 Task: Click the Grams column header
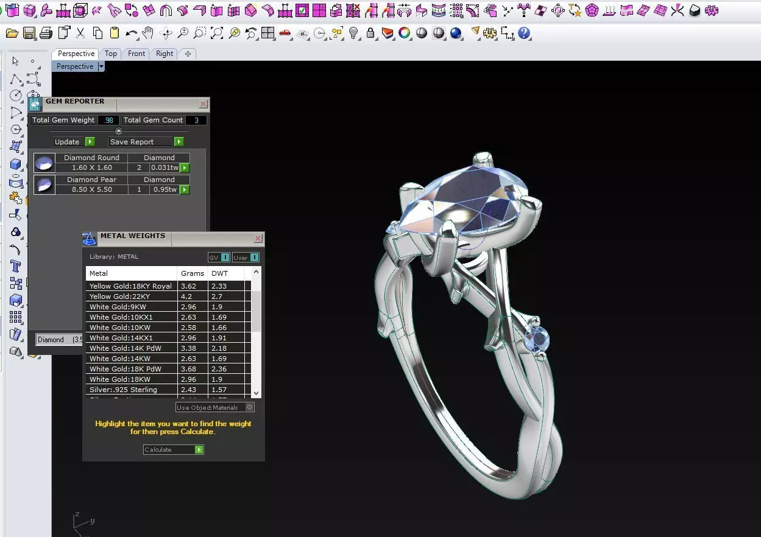coord(193,273)
